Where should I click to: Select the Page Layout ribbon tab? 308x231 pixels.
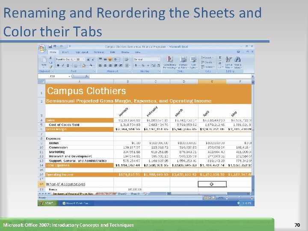82,52
